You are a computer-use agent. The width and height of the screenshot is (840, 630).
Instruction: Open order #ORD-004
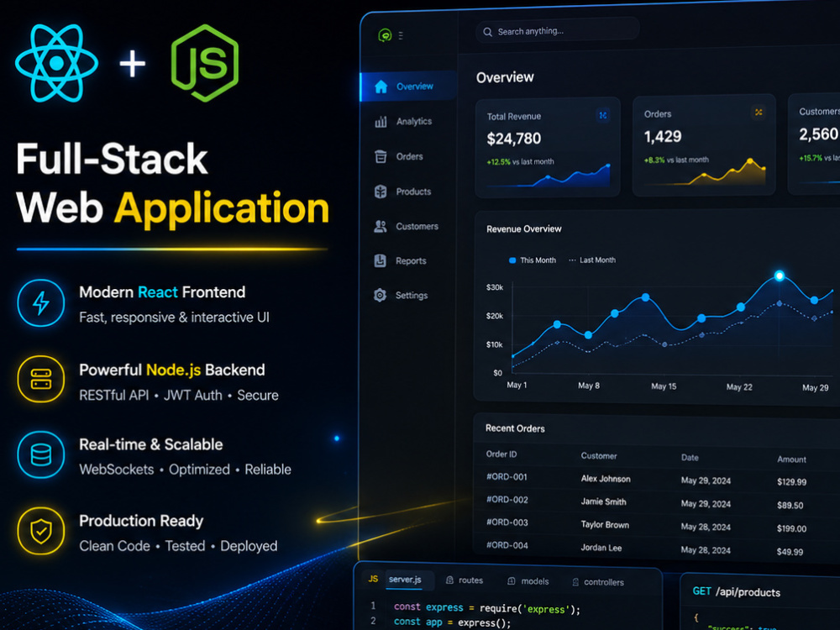tap(507, 545)
